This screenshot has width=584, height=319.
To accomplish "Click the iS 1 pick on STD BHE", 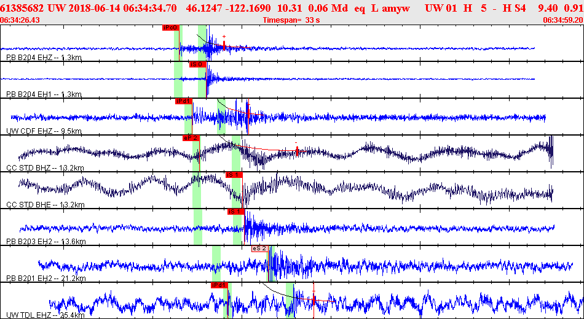I will (x=234, y=175).
